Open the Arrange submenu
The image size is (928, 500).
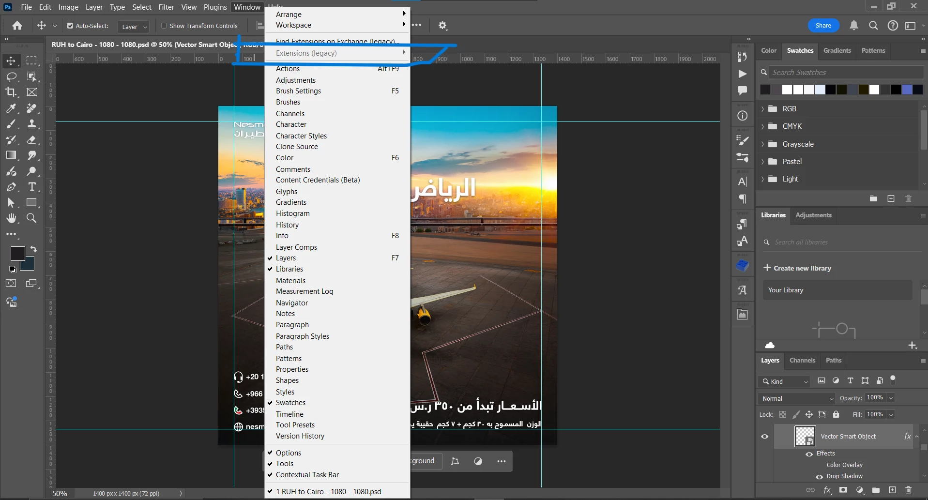pyautogui.click(x=337, y=15)
